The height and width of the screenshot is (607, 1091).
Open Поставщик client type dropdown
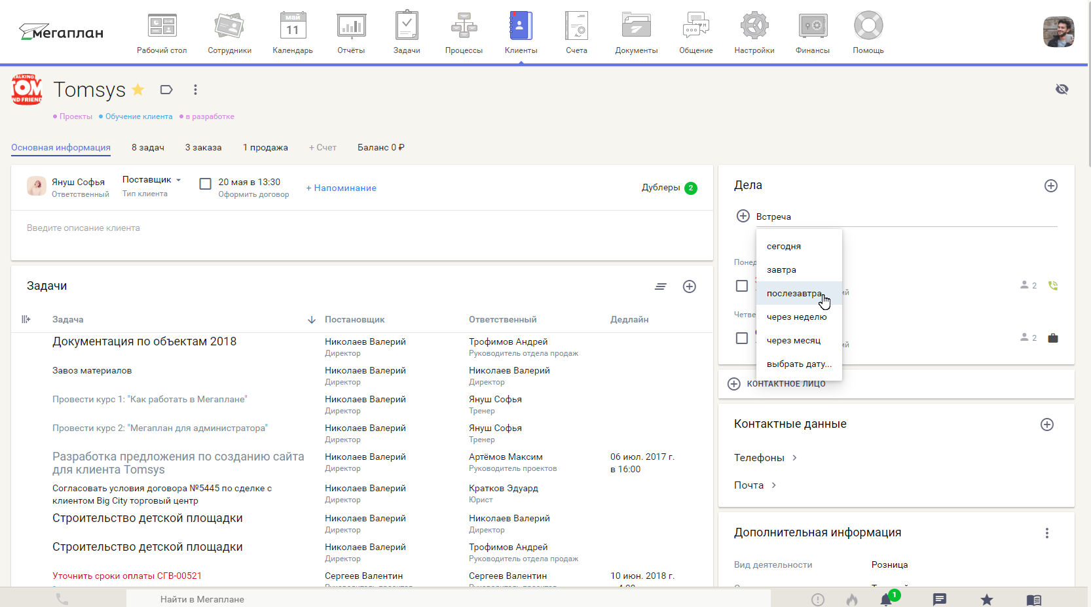tap(151, 179)
